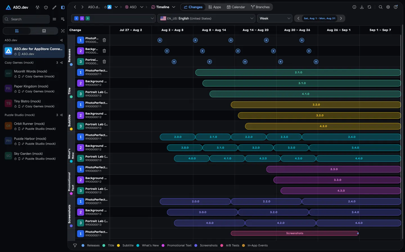This screenshot has height=252, width=405.
Task: Click the refresh sync icon
Action: 369,7
